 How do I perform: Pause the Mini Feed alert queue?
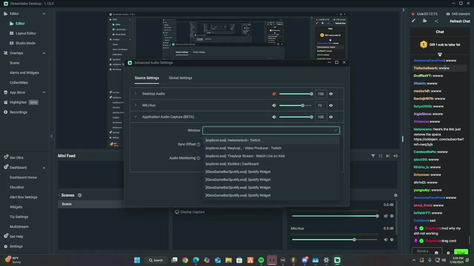pos(380,156)
